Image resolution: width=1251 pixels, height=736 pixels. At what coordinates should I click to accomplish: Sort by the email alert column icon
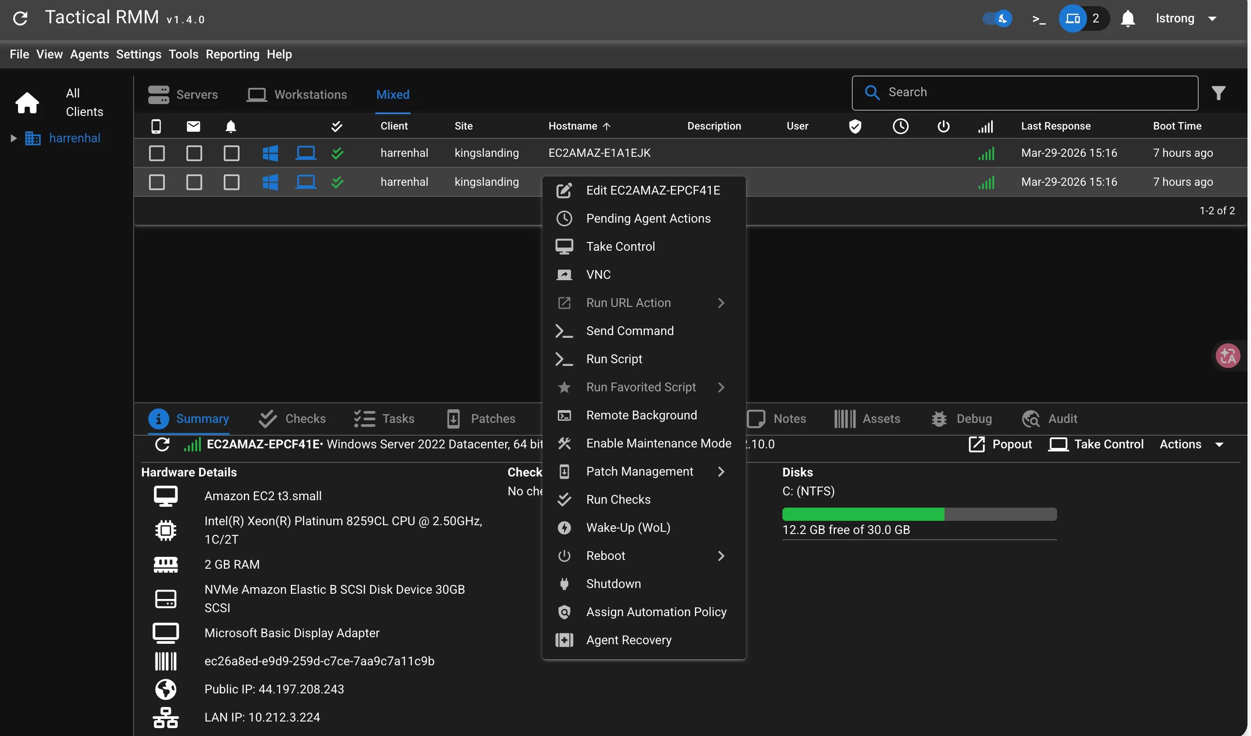click(193, 126)
